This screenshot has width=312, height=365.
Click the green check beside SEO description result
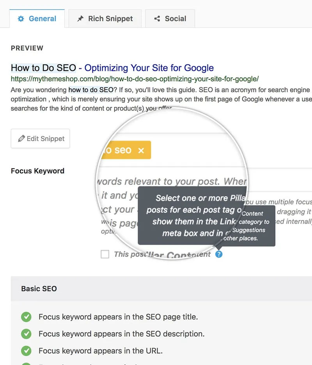[26, 334]
